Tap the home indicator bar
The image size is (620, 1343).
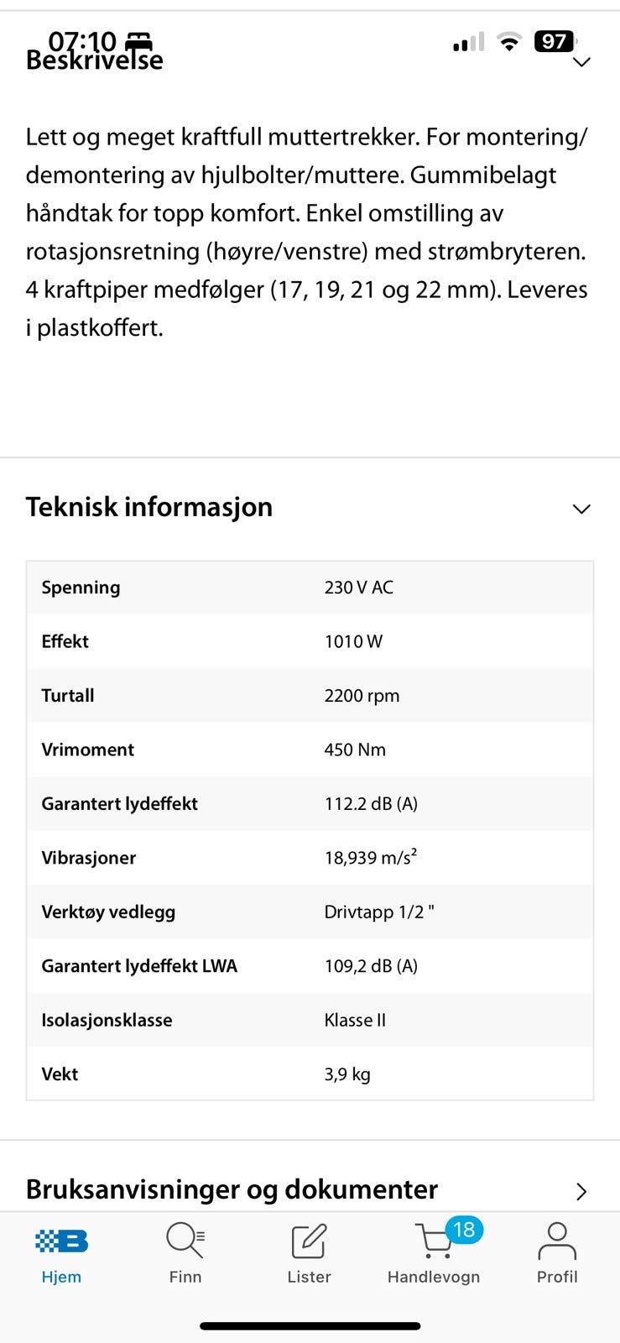click(310, 1326)
